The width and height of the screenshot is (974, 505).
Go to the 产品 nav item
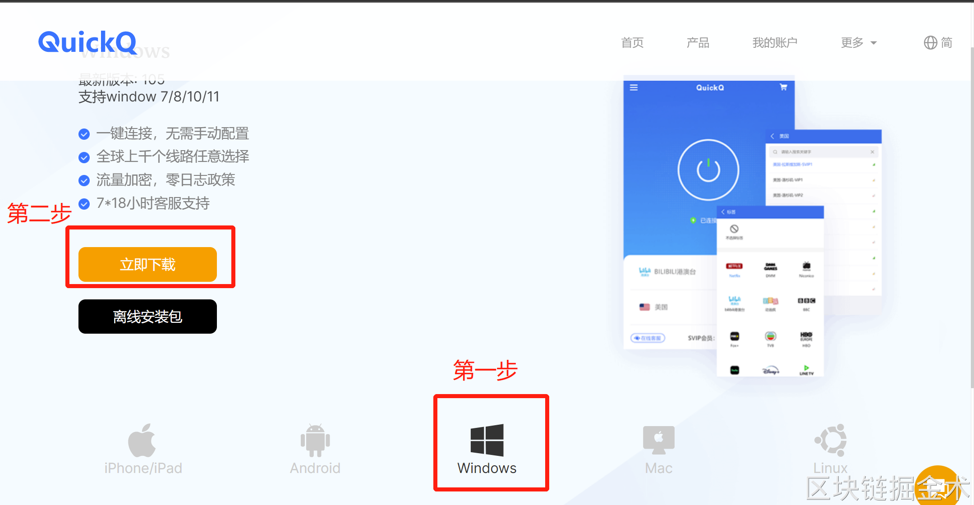pos(698,43)
